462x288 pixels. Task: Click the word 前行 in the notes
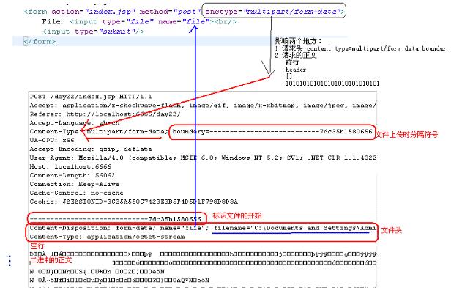[292, 62]
